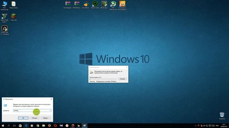Select the MSIAfterburner archive desktop icon
This screenshot has height=128, width=229.
pyautogui.click(x=77, y=5)
